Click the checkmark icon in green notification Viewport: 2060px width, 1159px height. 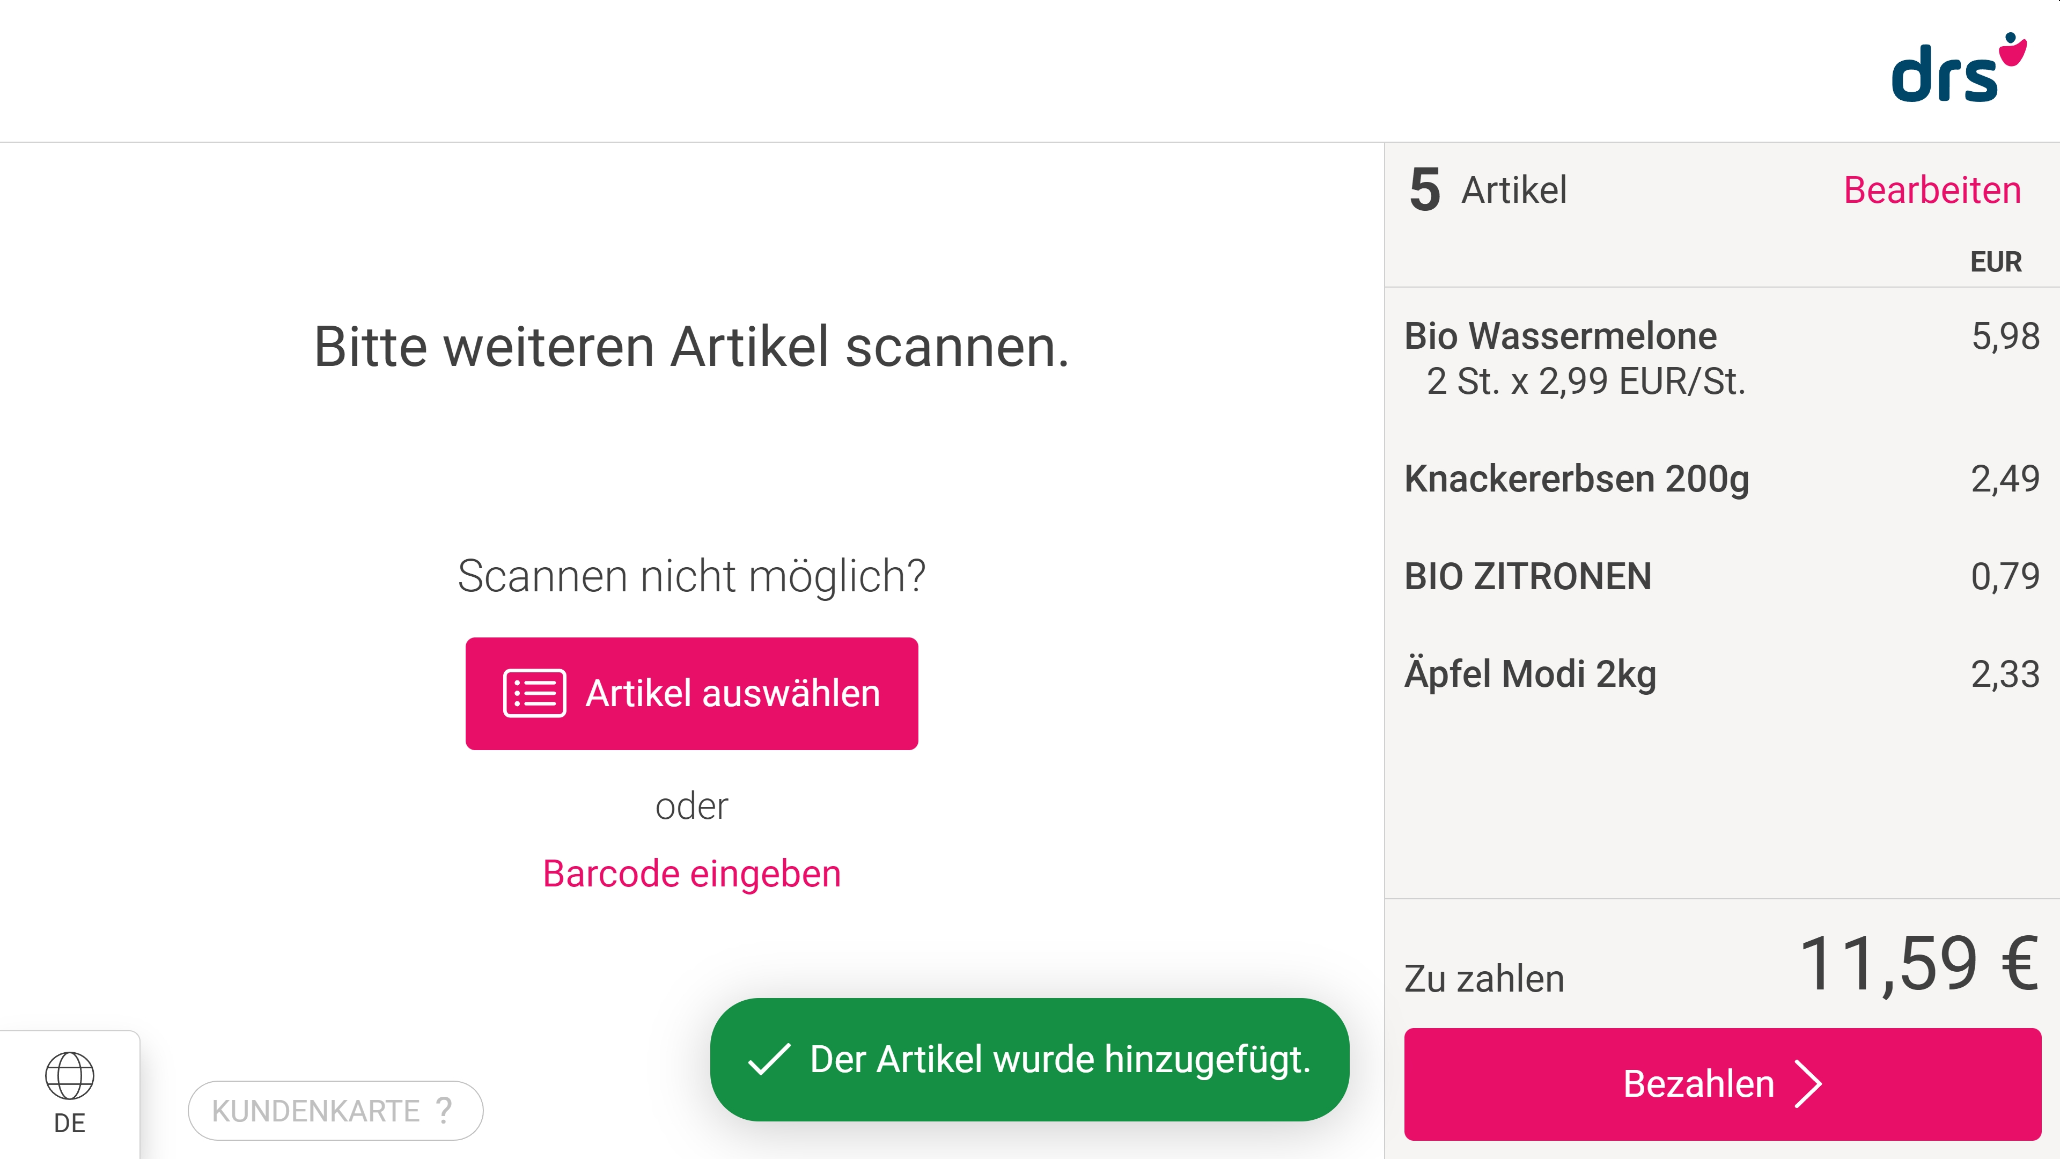coord(769,1059)
